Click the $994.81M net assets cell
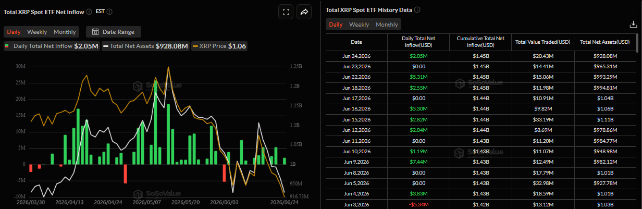642x209 pixels. [604, 88]
